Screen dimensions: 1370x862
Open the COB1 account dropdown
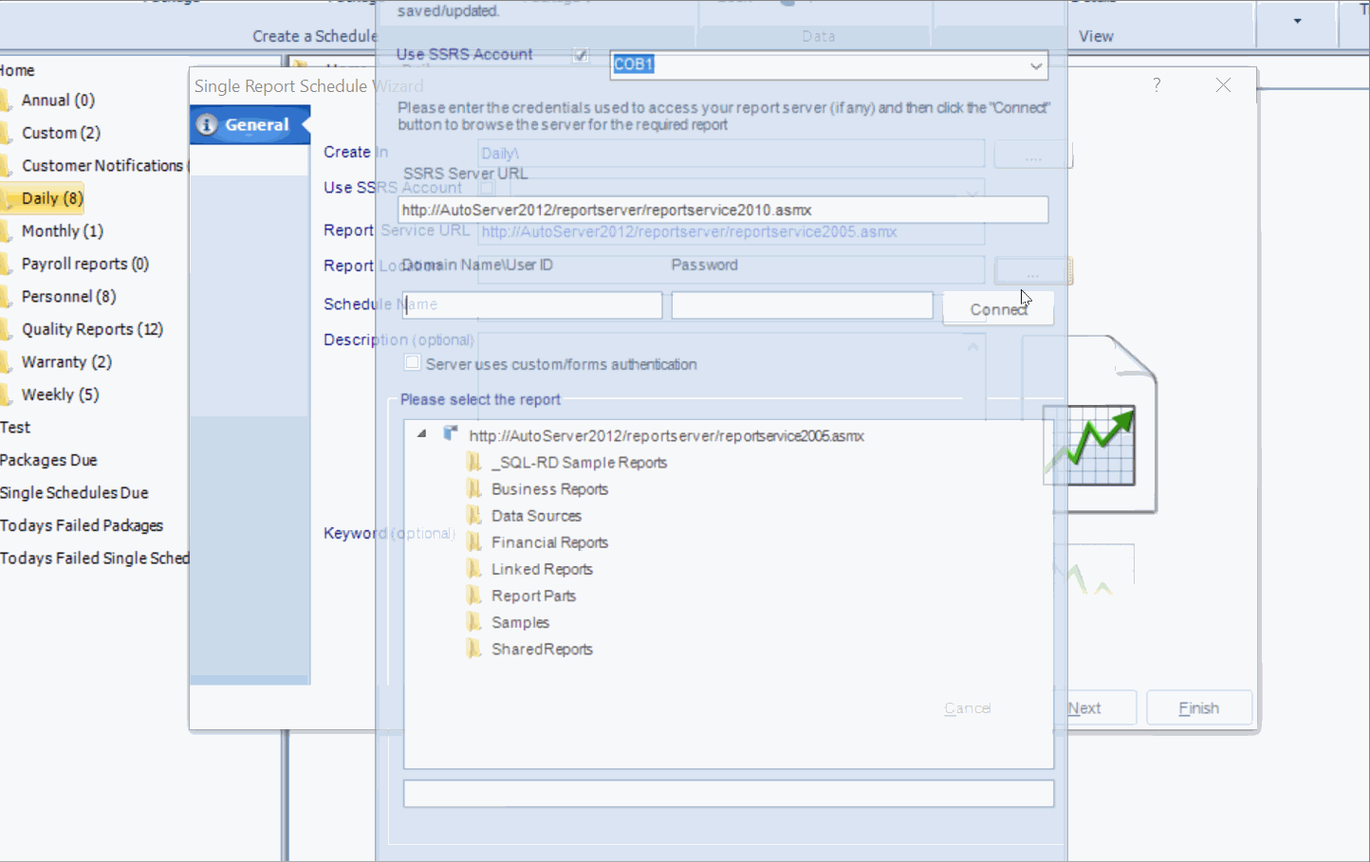[1036, 65]
